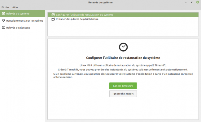Select Installer des pilotes de périphérique report
Viewport: 201px width, 122px height.
click(123, 19)
